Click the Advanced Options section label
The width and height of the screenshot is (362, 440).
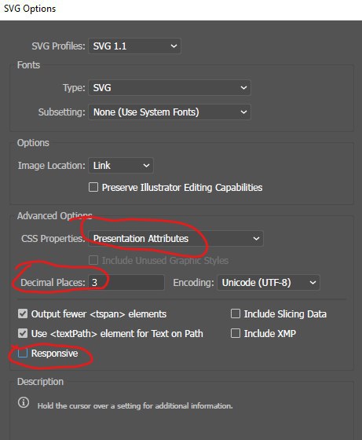click(55, 216)
